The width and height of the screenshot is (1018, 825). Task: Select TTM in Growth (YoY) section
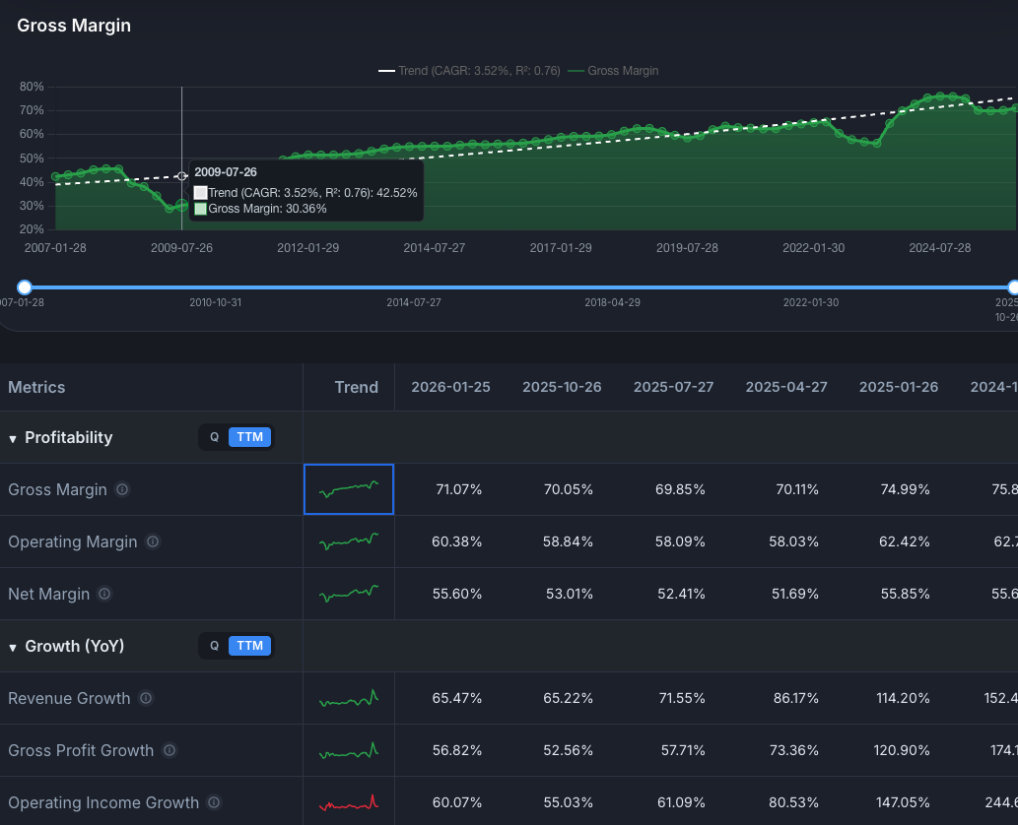249,646
